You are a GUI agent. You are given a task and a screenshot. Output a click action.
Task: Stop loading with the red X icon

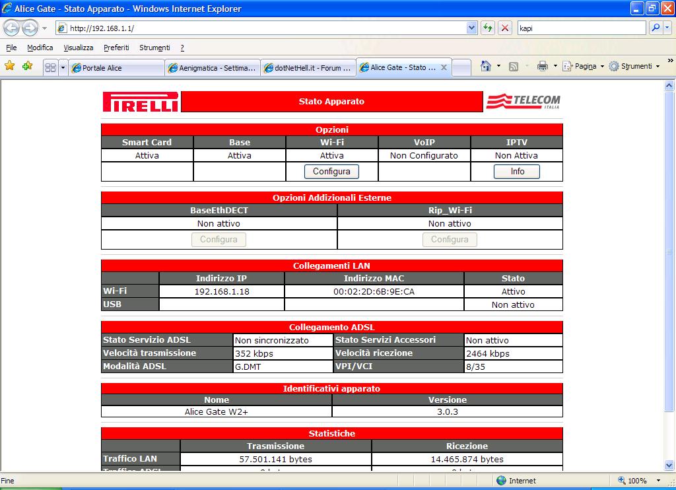(505, 28)
